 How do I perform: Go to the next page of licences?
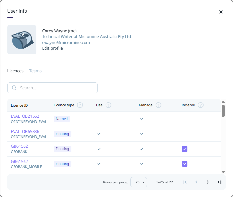pos(208,182)
